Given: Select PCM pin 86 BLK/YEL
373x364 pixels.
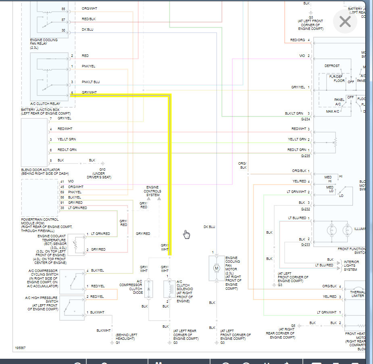Looking at the screenshot, I should pos(71,197).
